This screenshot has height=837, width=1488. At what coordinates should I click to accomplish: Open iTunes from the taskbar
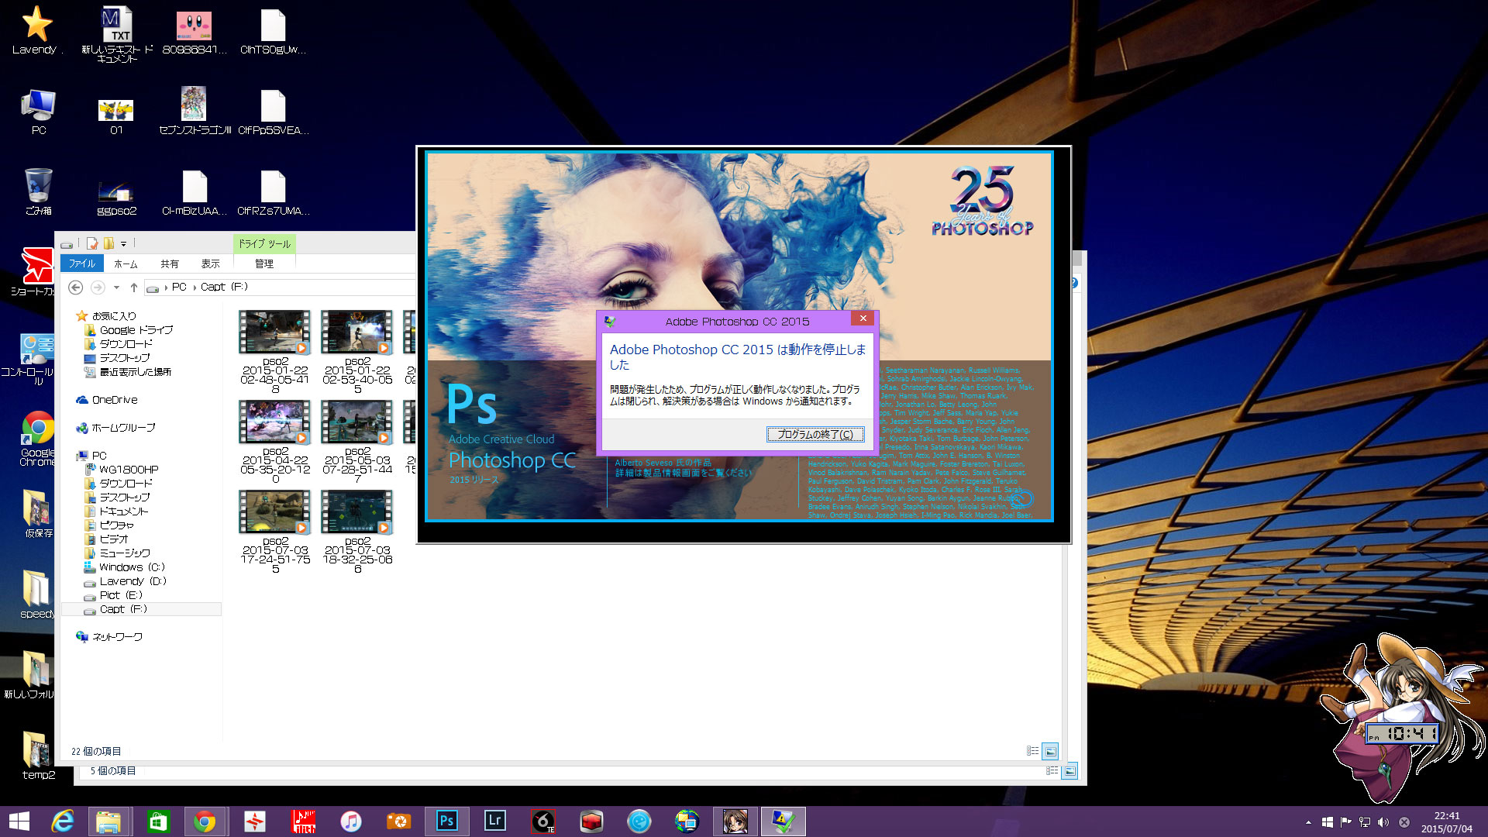(x=351, y=821)
